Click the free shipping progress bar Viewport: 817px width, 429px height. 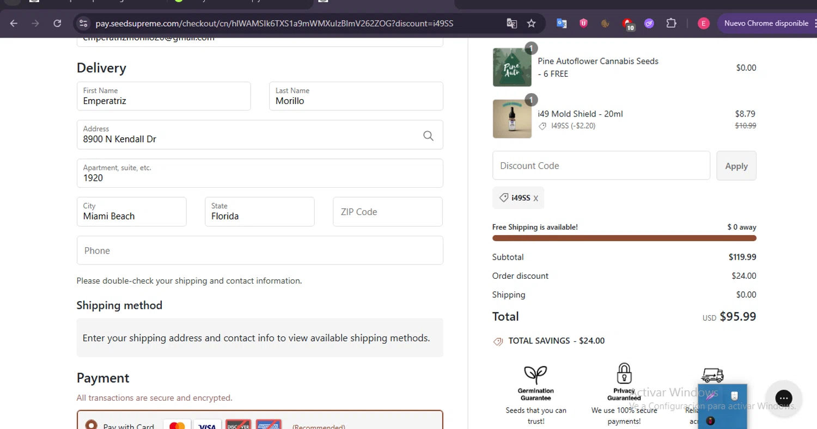pyautogui.click(x=624, y=238)
